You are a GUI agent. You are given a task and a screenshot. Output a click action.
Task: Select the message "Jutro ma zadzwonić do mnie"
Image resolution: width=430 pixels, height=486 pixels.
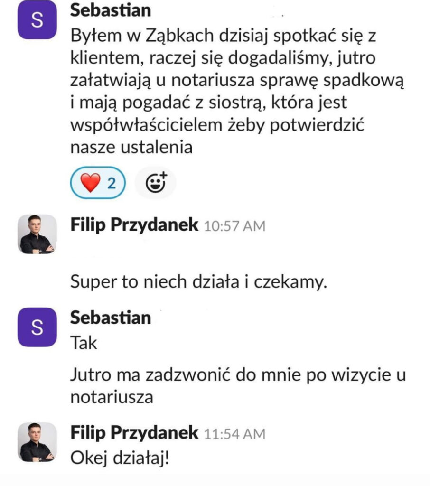coord(237,375)
